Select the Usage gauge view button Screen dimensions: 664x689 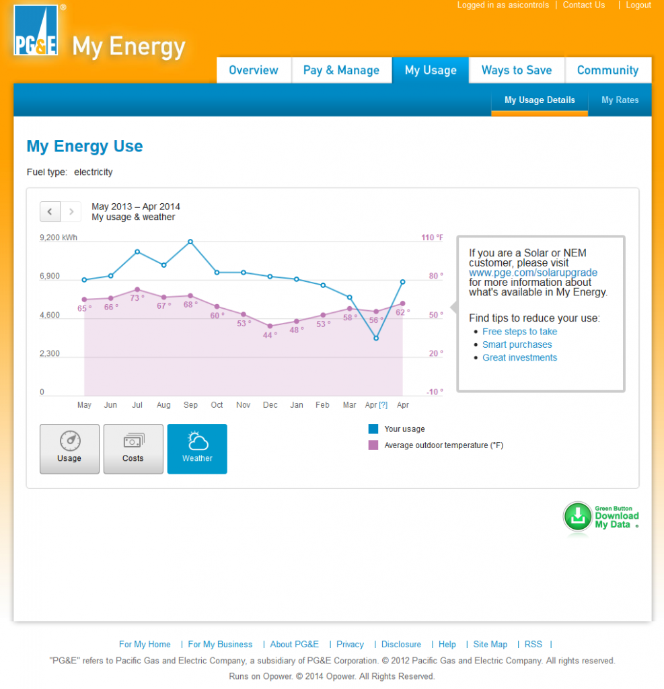pyautogui.click(x=69, y=449)
